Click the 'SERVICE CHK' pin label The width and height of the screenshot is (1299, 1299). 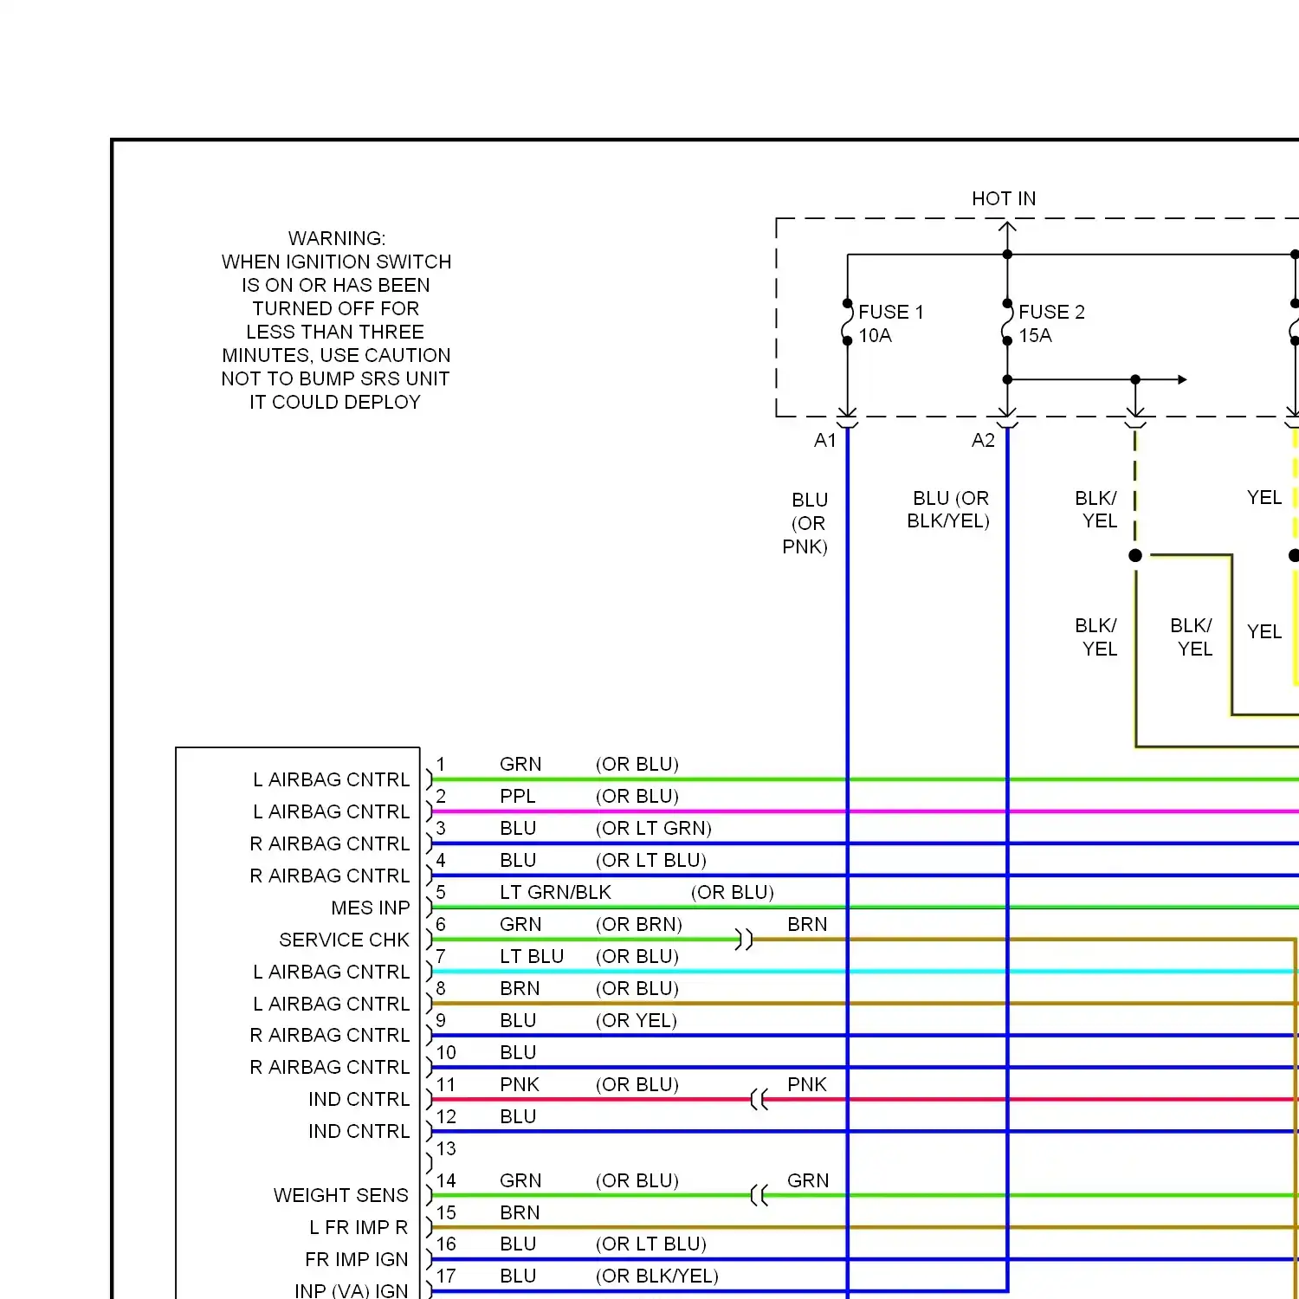tap(345, 940)
